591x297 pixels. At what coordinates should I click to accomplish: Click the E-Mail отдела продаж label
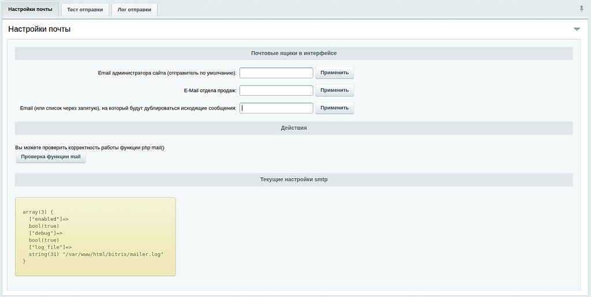click(x=209, y=91)
